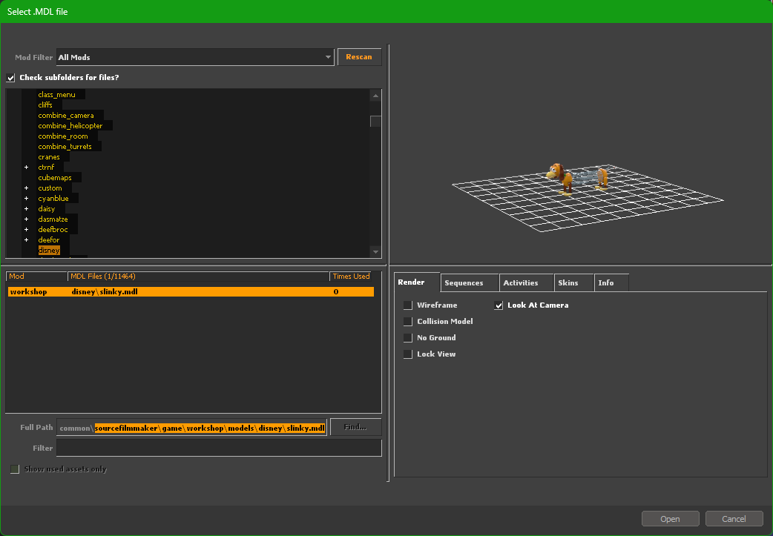Click the Find... button
Viewport: 773px width, 536px height.
pos(355,427)
